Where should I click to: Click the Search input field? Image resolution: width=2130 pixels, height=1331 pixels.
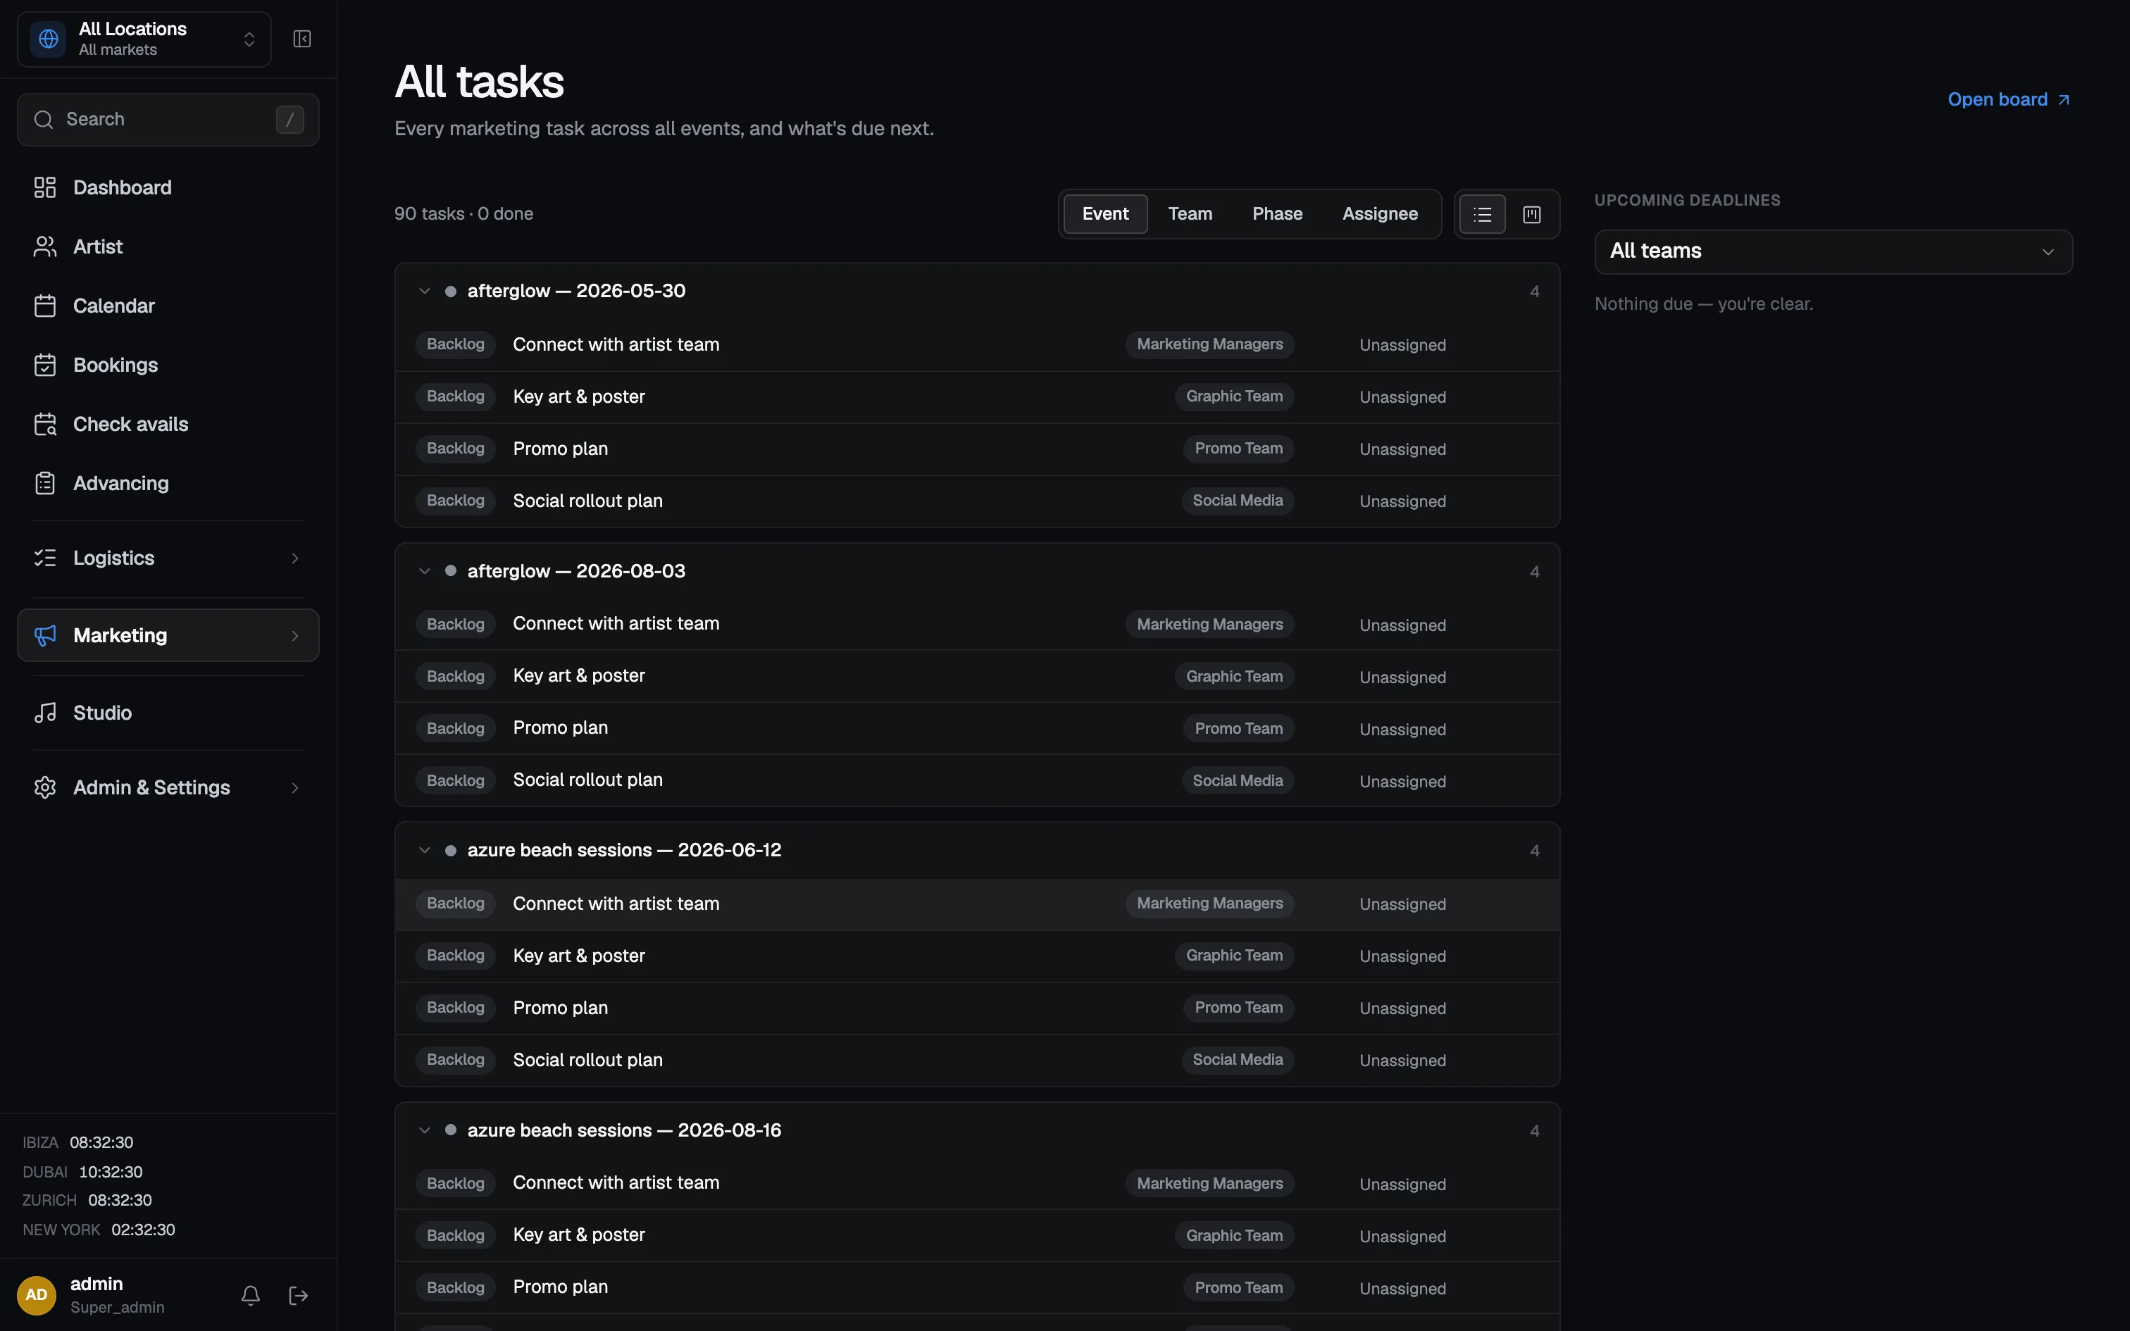click(x=168, y=120)
